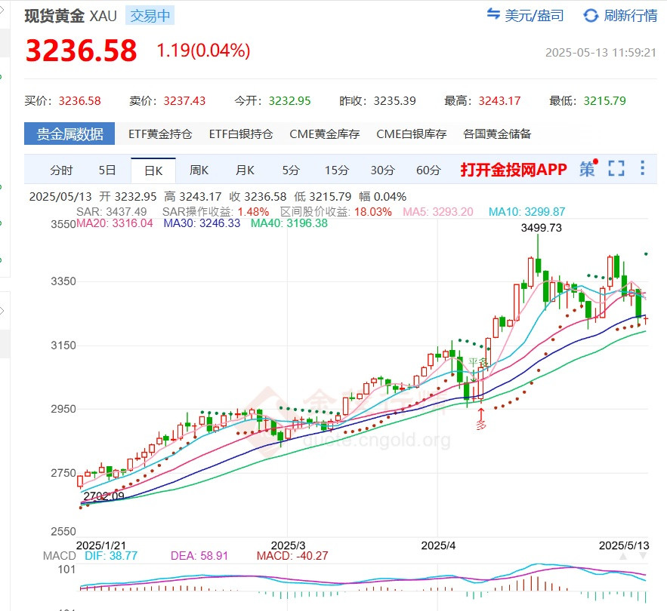Image resolution: width=667 pixels, height=611 pixels.
Task: Toggle price unit with 美元/盎司 switch
Action: [x=525, y=15]
